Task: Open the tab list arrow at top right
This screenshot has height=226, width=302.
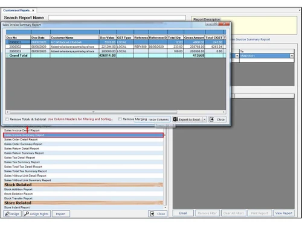Action: (300, 10)
